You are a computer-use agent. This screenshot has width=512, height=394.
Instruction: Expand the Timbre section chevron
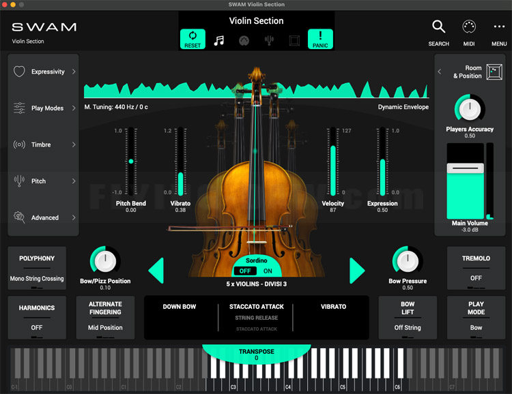(74, 145)
